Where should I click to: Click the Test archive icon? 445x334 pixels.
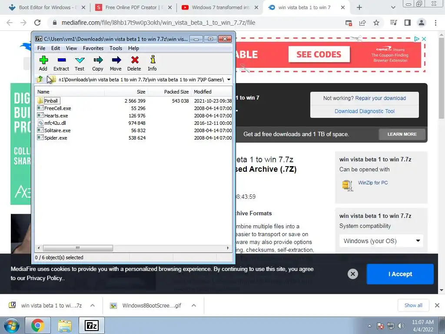(80, 63)
